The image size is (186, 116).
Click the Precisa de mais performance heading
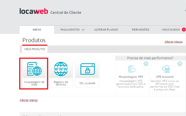pos(150,58)
